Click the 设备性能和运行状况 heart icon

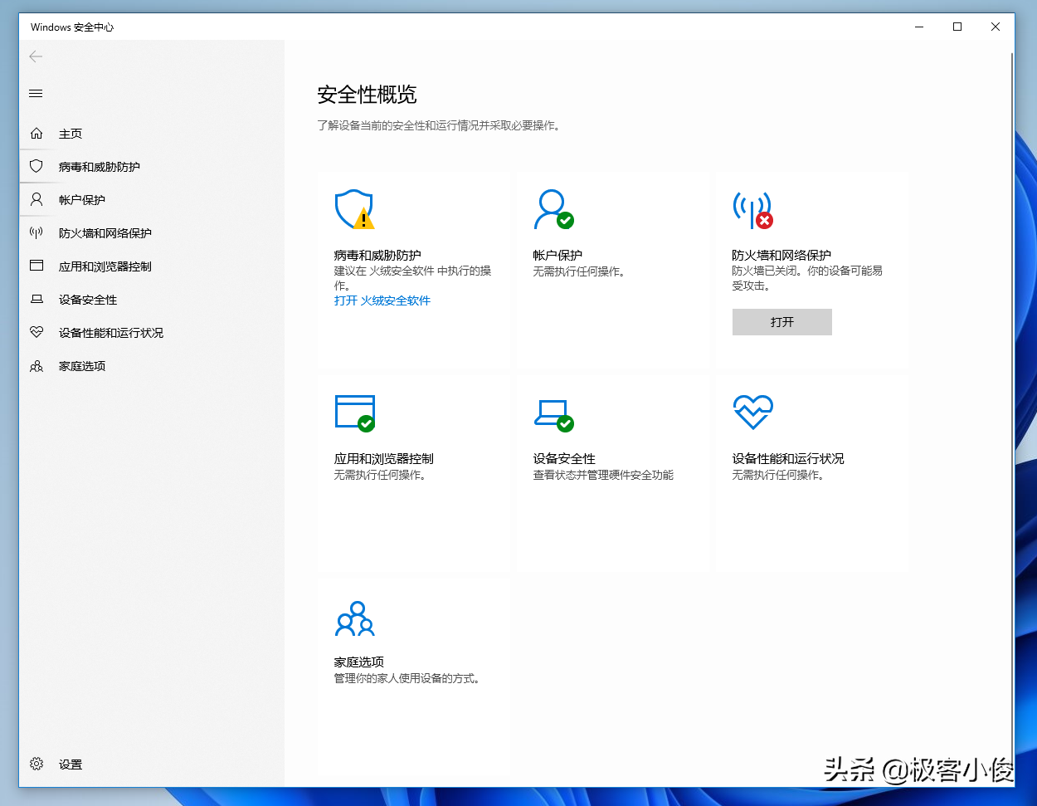tap(37, 332)
